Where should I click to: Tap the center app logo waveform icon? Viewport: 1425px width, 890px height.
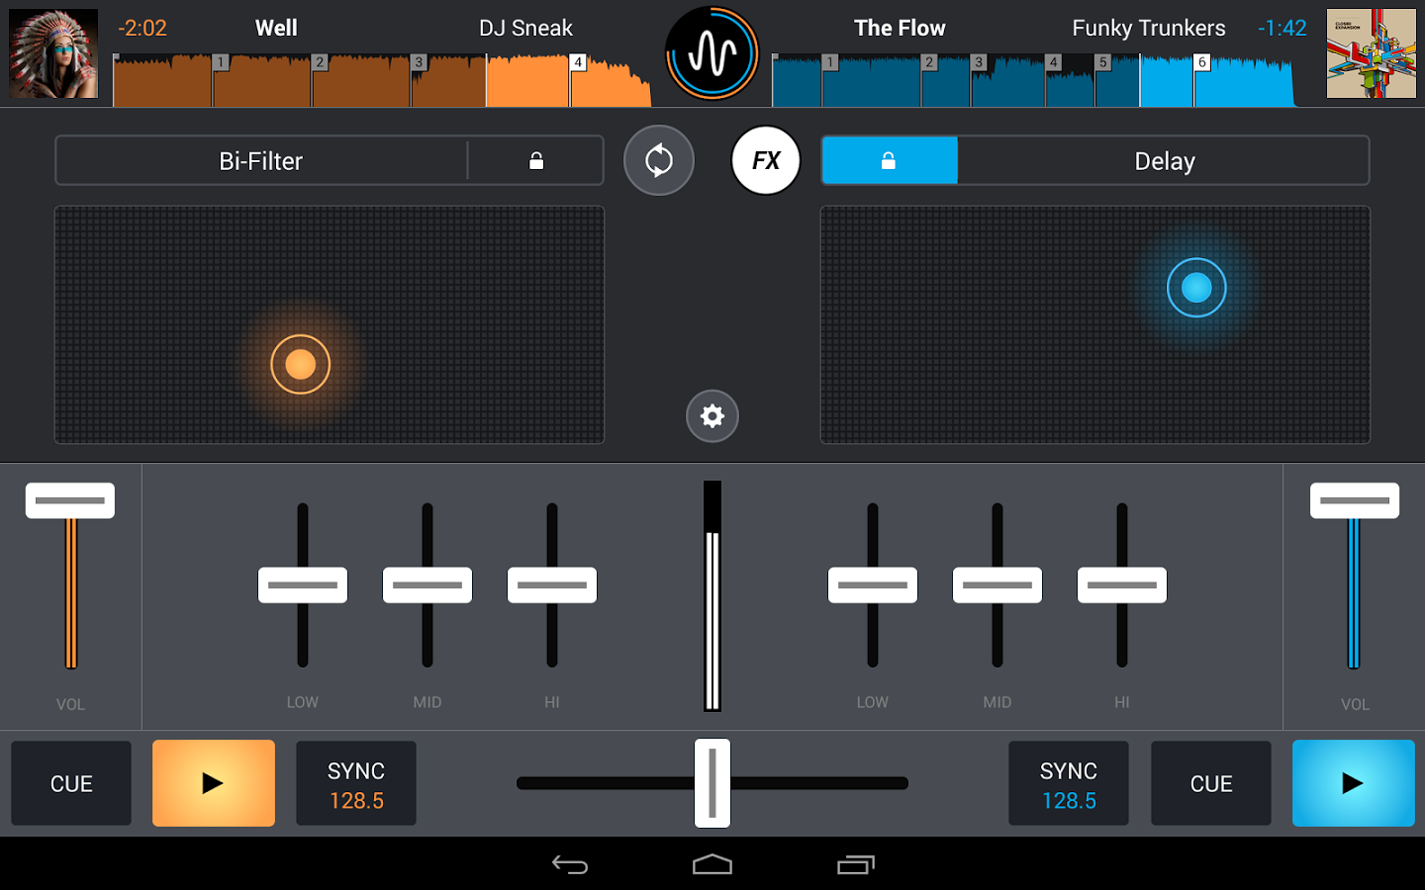(x=712, y=54)
